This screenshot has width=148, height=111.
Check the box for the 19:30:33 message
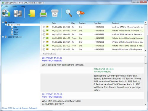(44, 49)
